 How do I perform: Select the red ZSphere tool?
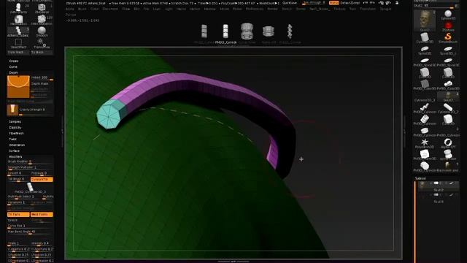pos(448,26)
